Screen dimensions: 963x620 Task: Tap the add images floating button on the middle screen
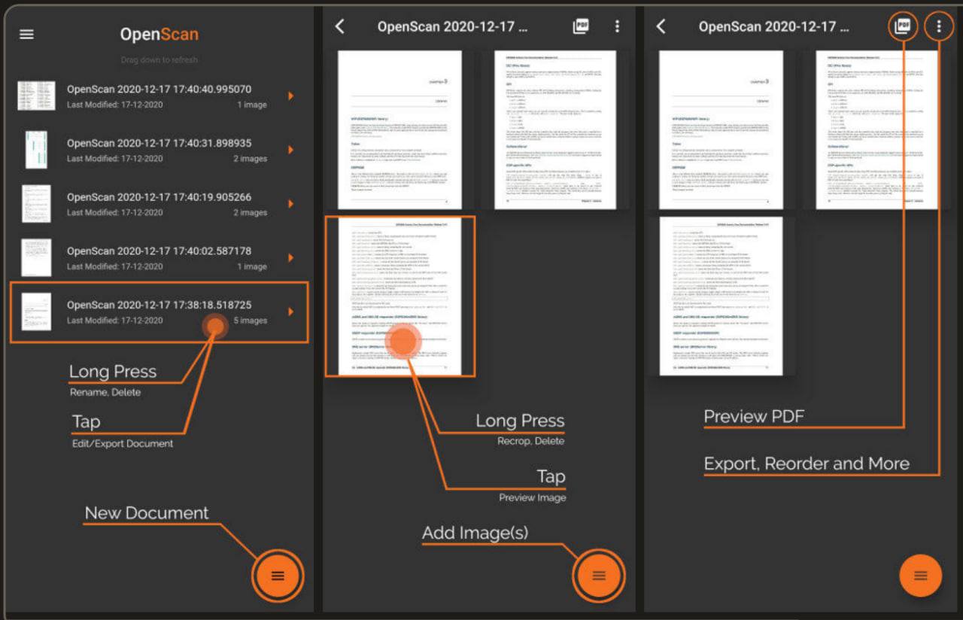coord(599,576)
